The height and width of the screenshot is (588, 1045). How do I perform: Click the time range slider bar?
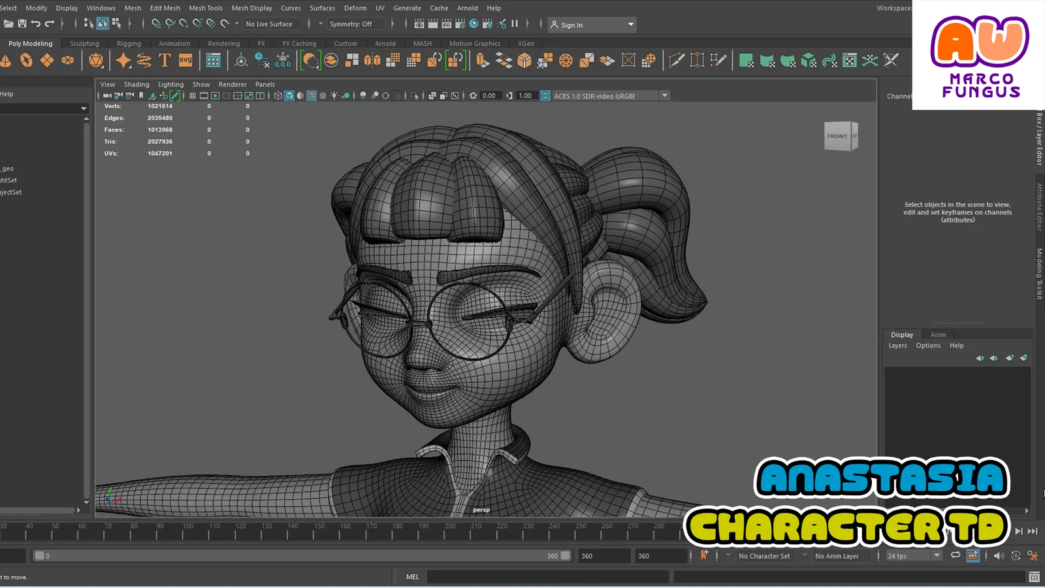pyautogui.click(x=300, y=556)
